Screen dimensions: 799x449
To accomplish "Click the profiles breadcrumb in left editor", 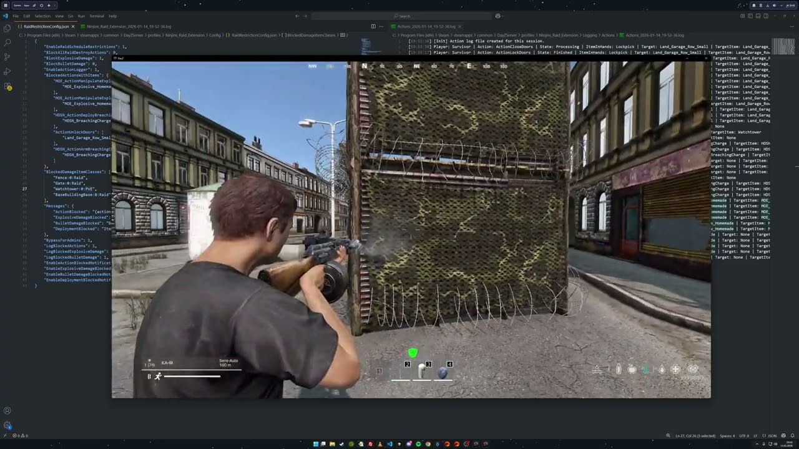I will point(154,35).
